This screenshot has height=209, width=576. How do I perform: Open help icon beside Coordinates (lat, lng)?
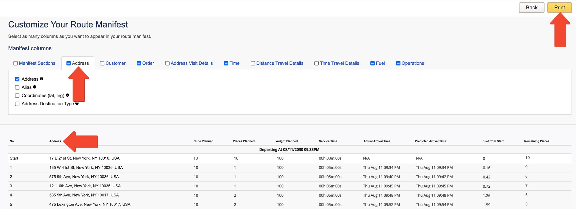tap(67, 95)
